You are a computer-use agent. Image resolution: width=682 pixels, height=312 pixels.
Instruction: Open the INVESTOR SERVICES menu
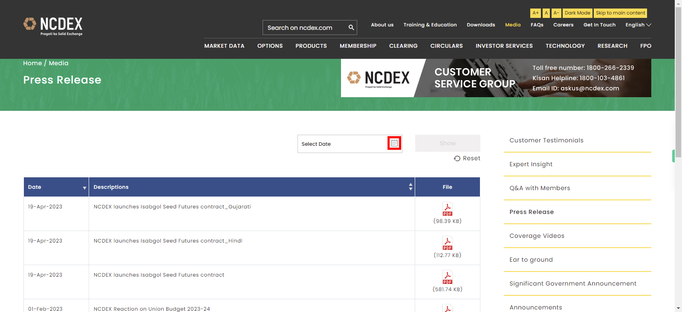click(504, 46)
